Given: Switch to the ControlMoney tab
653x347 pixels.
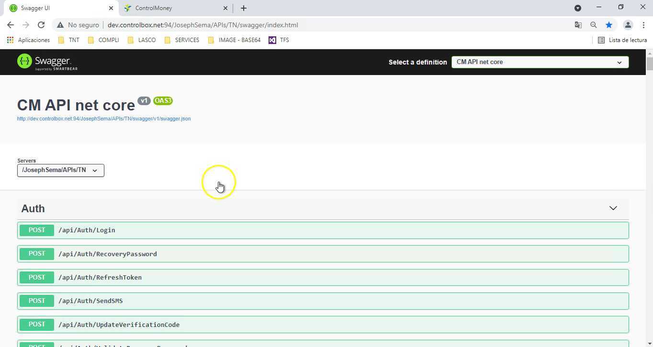Looking at the screenshot, I should click(172, 8).
